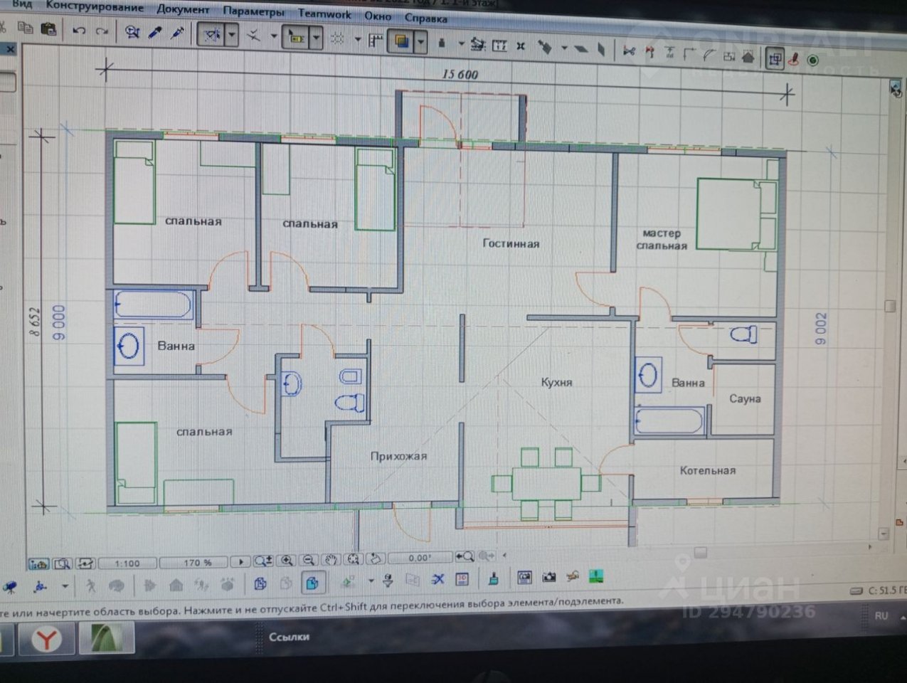This screenshot has height=683, width=907.
Task: Launch the Yandex browser from taskbar
Action: [47, 640]
